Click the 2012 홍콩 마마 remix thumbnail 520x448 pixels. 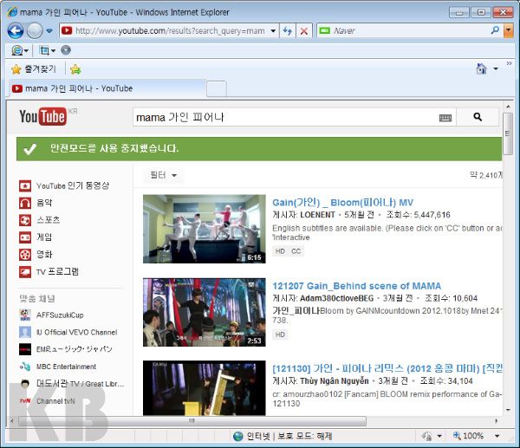click(205, 388)
